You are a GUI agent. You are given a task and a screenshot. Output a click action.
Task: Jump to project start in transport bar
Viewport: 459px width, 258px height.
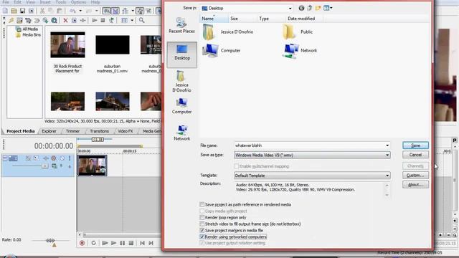142,243
